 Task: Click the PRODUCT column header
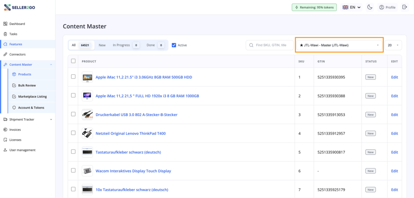click(89, 61)
